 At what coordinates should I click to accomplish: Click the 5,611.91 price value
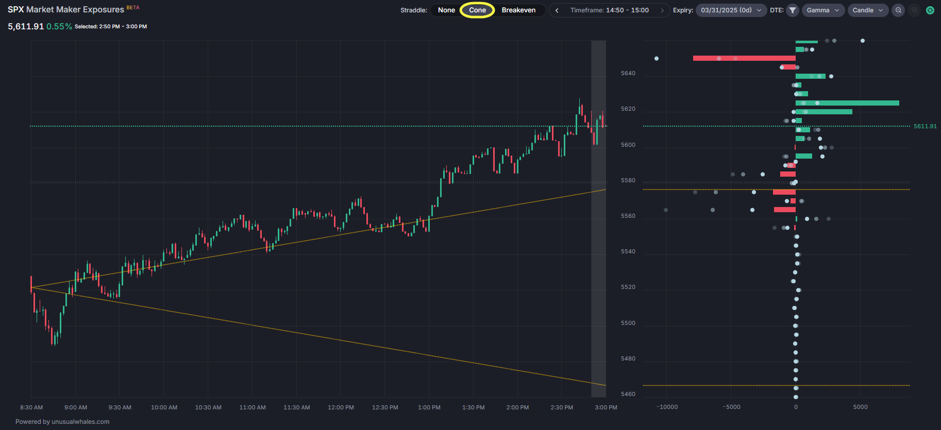point(26,26)
